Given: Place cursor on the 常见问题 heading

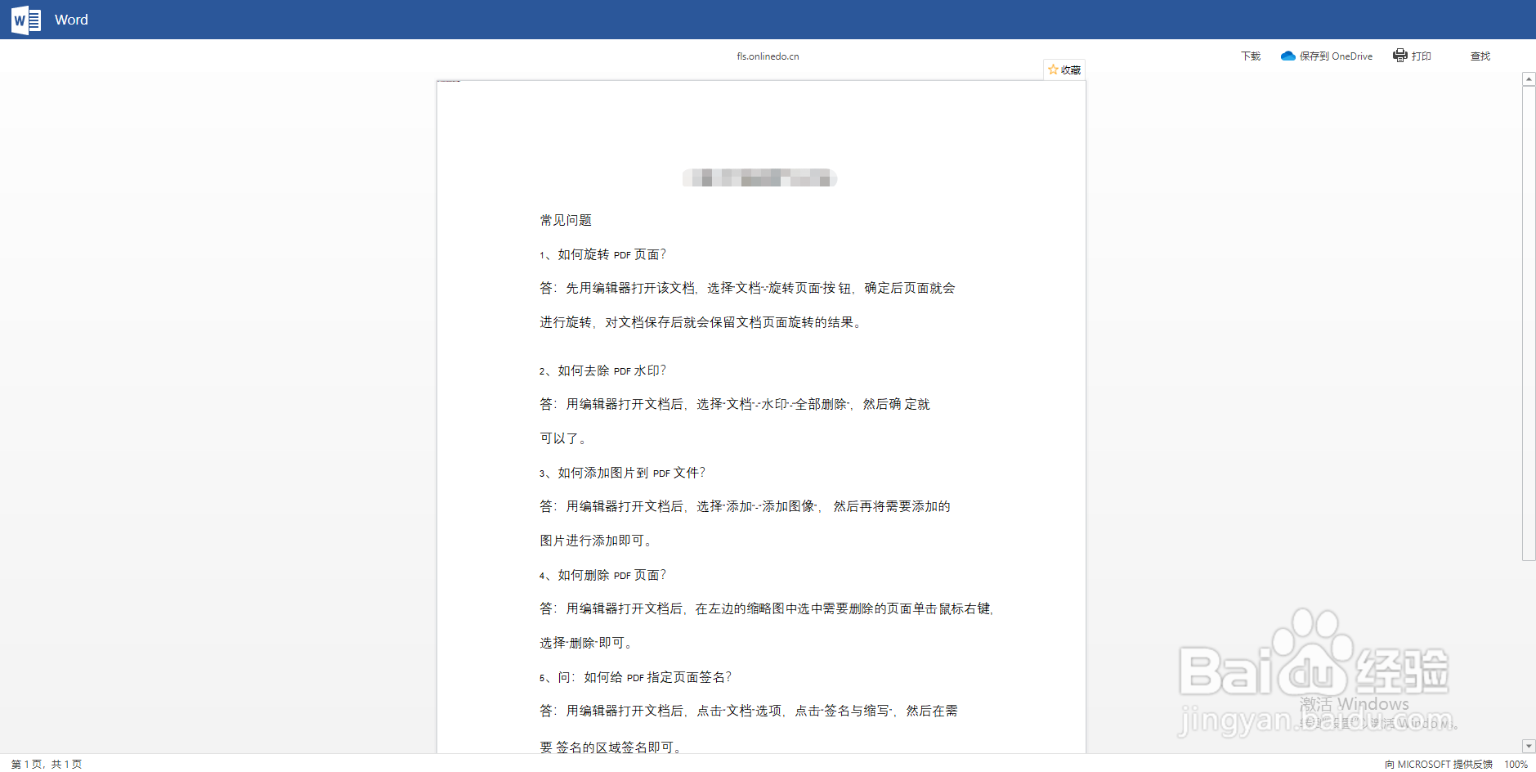Looking at the screenshot, I should (566, 219).
